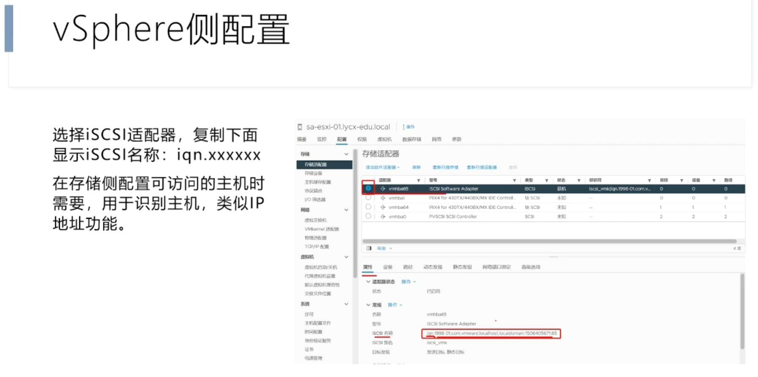Filter the 型号 column
Viewport: 758px width, 377px height.
514,180
